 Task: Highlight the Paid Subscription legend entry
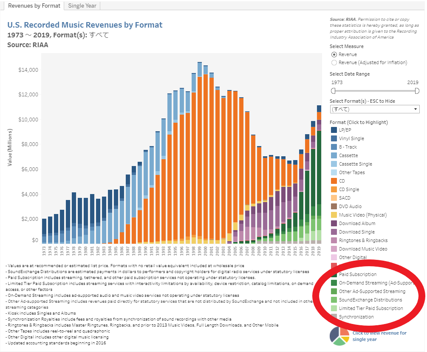tap(357, 274)
